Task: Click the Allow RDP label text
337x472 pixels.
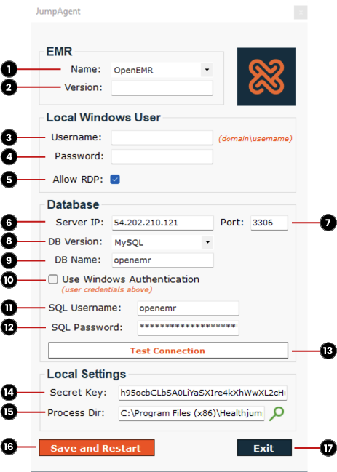Action: click(x=78, y=180)
